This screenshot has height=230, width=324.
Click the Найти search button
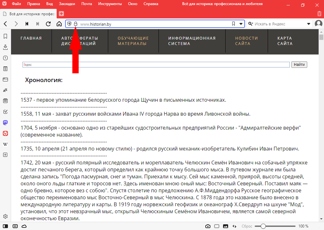(x=299, y=65)
